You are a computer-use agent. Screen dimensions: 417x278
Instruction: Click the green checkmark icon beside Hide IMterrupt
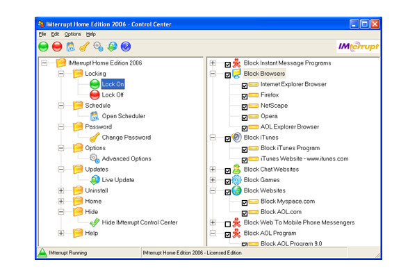point(95,222)
